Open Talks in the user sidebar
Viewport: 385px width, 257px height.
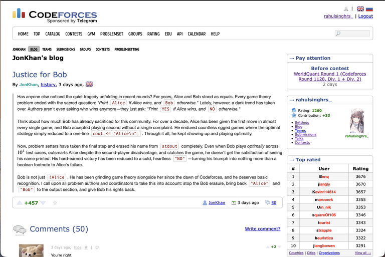(x=299, y=138)
